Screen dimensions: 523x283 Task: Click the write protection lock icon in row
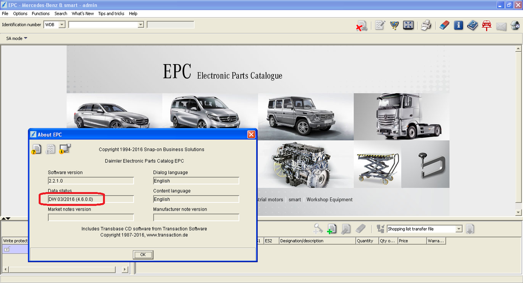[x=7, y=249]
